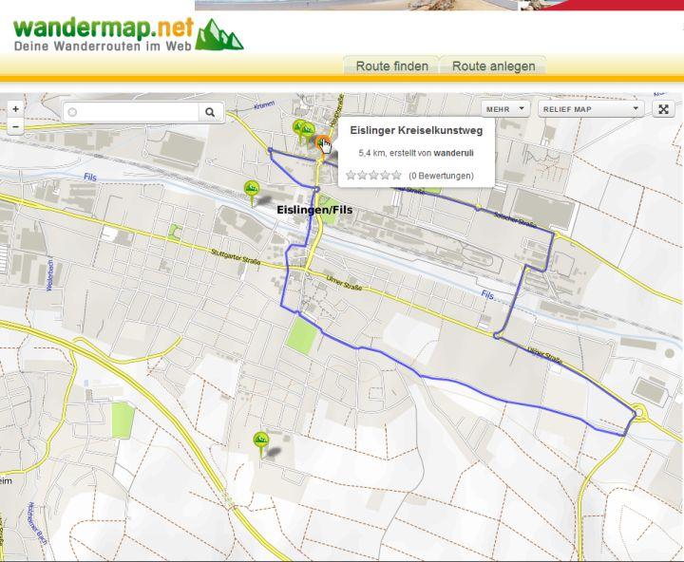This screenshot has height=562, width=684.
Task: Open the MEHR dropdown
Action: tap(503, 109)
